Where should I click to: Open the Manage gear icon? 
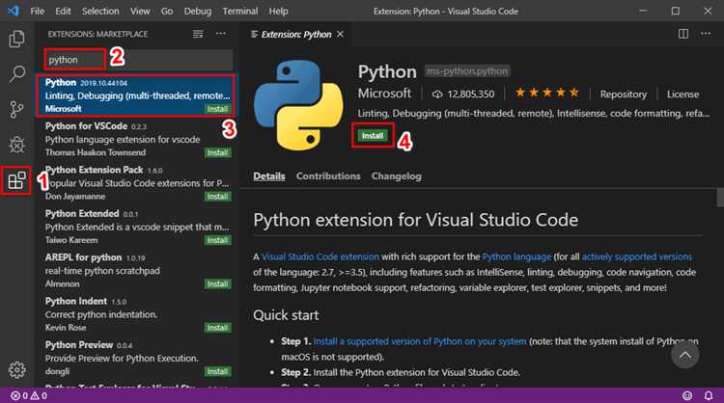[x=16, y=369]
